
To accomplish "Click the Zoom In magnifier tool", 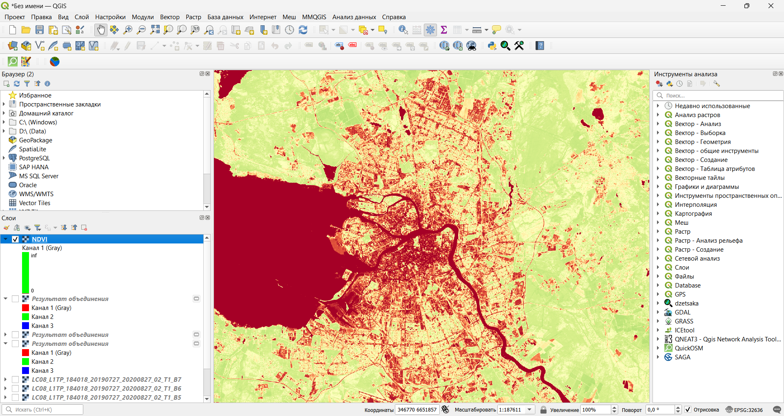I will [x=128, y=30].
